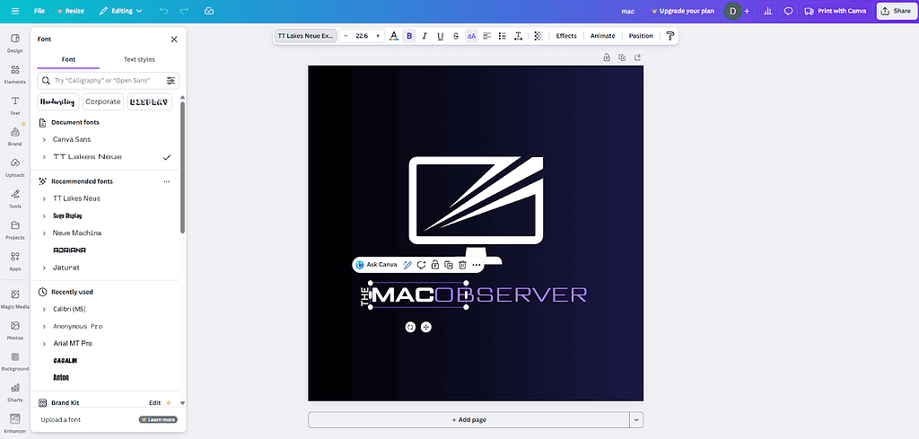
Task: Toggle uppercase aA text option
Action: click(x=471, y=36)
